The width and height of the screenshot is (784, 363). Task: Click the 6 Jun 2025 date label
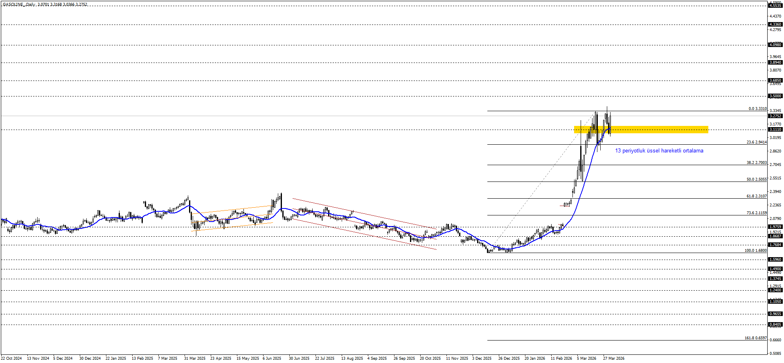point(272,359)
